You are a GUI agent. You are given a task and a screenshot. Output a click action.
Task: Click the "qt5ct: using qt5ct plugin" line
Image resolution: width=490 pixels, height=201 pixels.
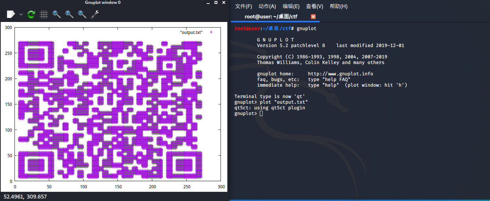pyautogui.click(x=270, y=108)
